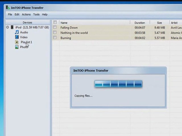Sort by the Duration column header
182x136 pixels.
click(140, 23)
